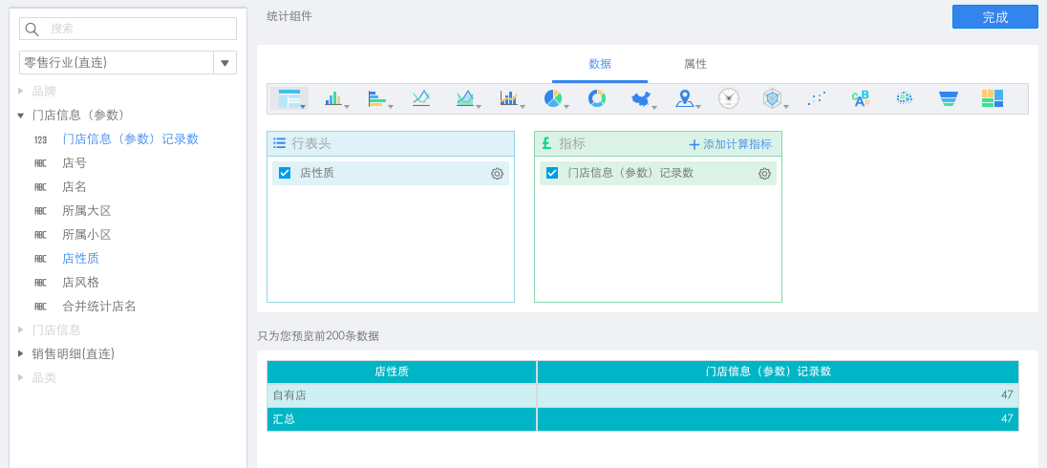Open settings gear for 门店信息（参数）记录数 indicator
Screen dimensions: 1047x468
764,174
